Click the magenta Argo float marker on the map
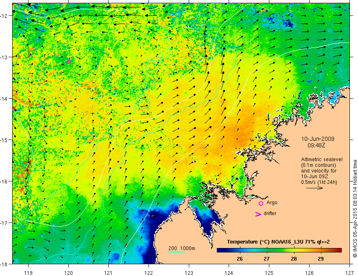358x276 pixels. coord(69,62)
